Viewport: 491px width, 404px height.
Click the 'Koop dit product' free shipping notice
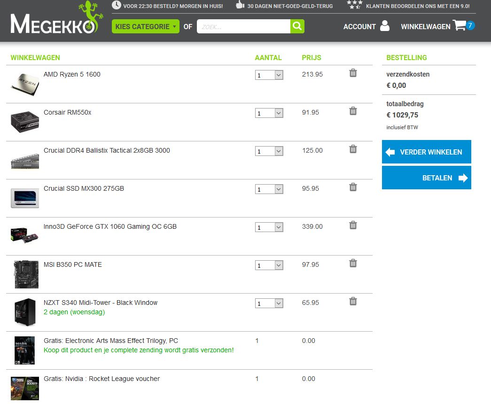[x=139, y=350]
